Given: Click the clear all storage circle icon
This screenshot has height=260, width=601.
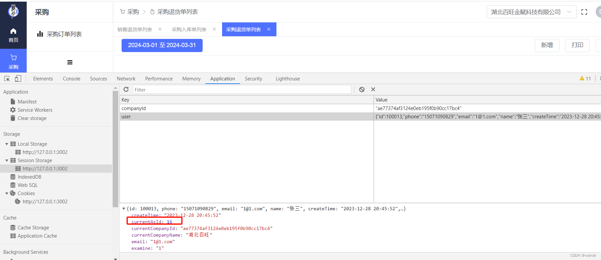Looking at the screenshot, I should coord(362,89).
